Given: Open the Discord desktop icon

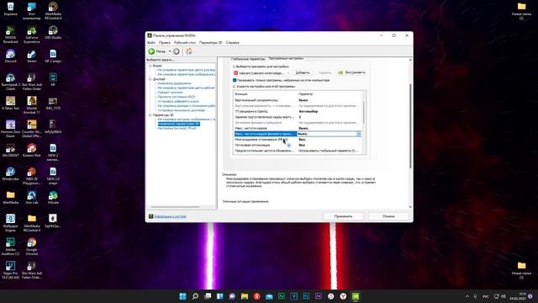Looking at the screenshot, I should tap(10, 56).
